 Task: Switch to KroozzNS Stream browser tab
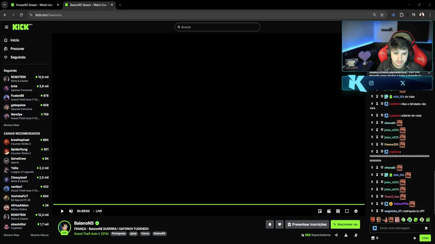(34, 5)
